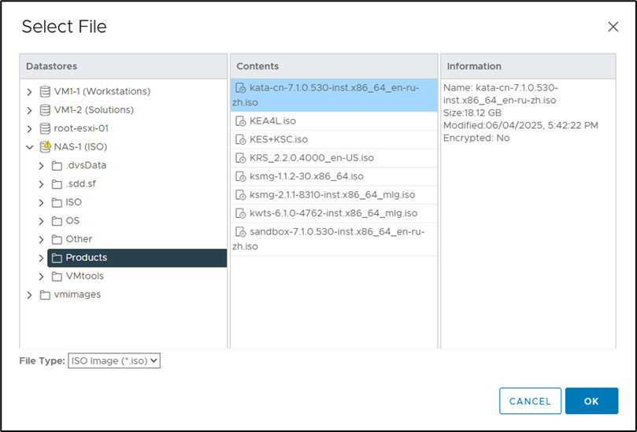Select kata-cn-7.1.0.530-inst.x86_64_en-ru-zh.iso file name

(326, 95)
